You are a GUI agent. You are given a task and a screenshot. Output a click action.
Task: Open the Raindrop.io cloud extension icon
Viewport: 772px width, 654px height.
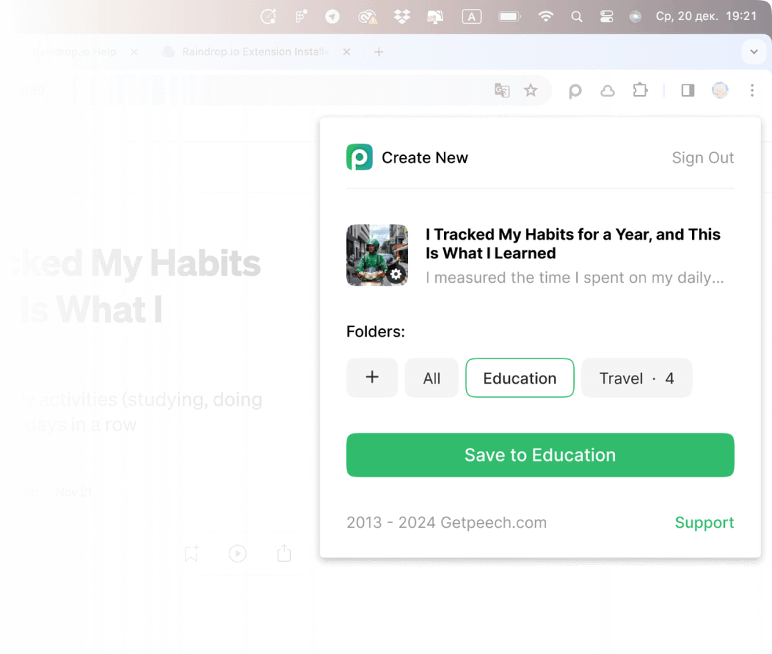tap(607, 91)
